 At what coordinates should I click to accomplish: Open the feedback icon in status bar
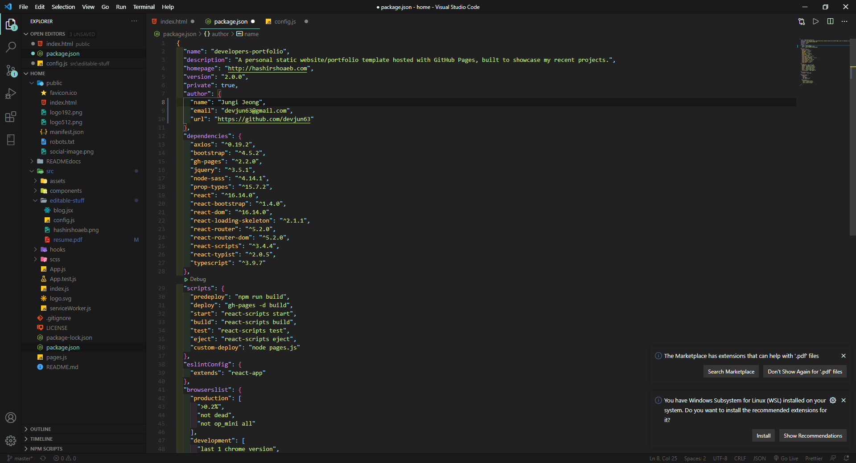point(833,458)
